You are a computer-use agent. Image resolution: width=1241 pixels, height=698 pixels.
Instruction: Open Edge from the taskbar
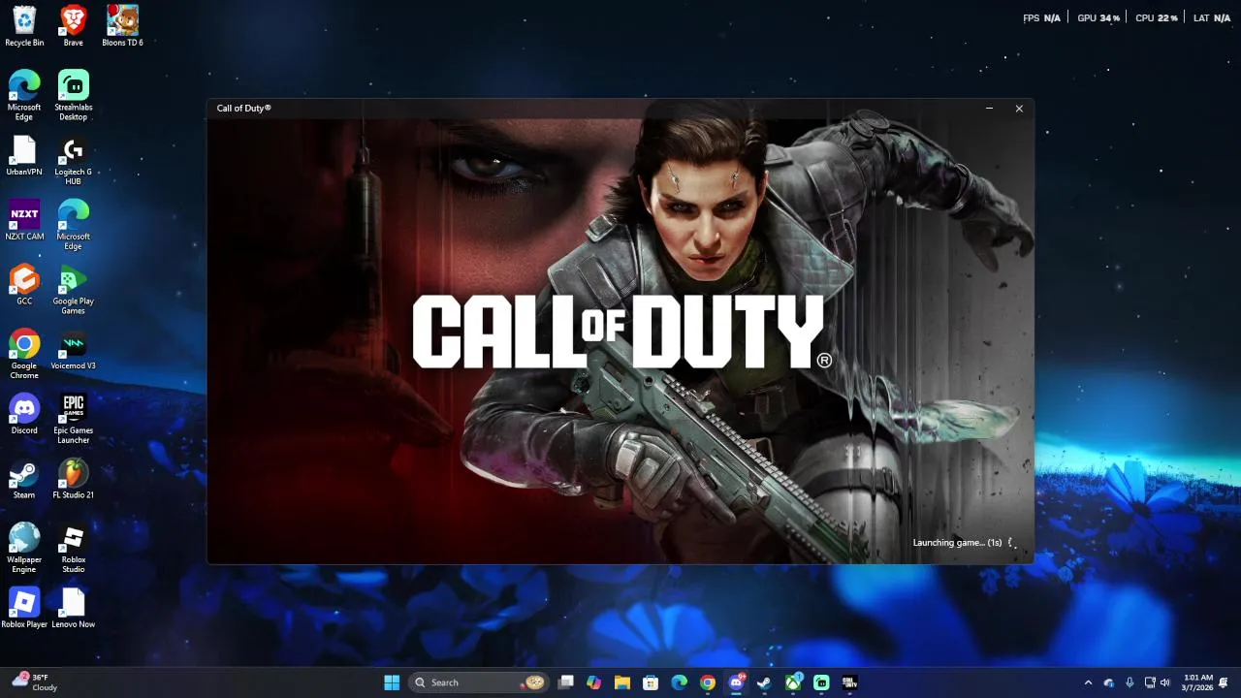pyautogui.click(x=680, y=682)
